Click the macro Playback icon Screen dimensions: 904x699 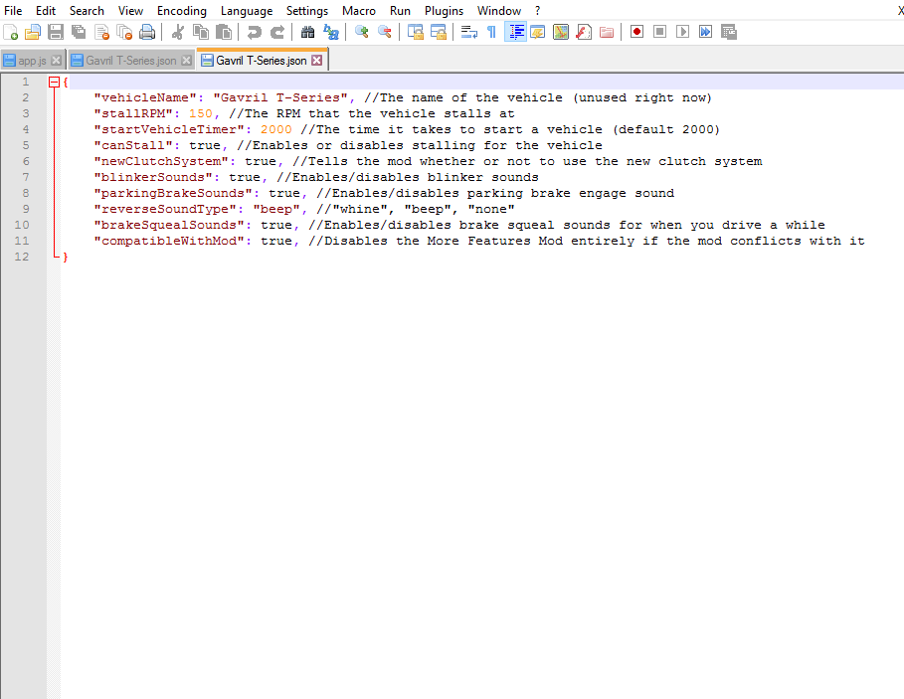pos(682,32)
